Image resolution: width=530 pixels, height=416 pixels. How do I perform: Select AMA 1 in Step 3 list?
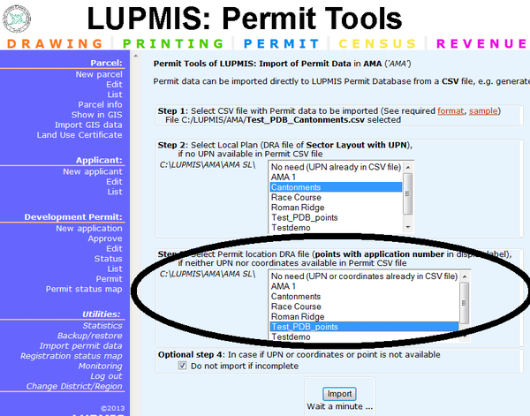(364, 286)
